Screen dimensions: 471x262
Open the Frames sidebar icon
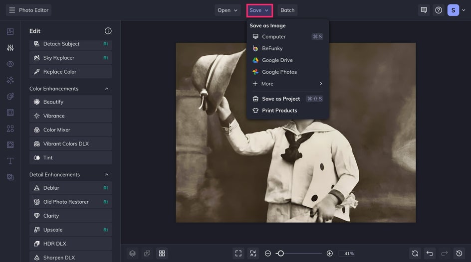tap(10, 113)
